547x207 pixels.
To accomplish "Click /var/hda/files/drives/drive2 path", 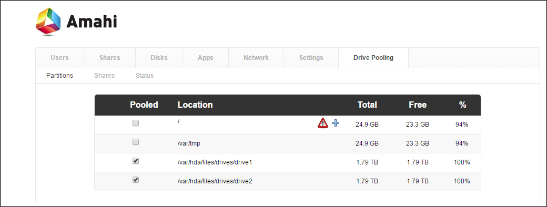I will tap(215, 181).
